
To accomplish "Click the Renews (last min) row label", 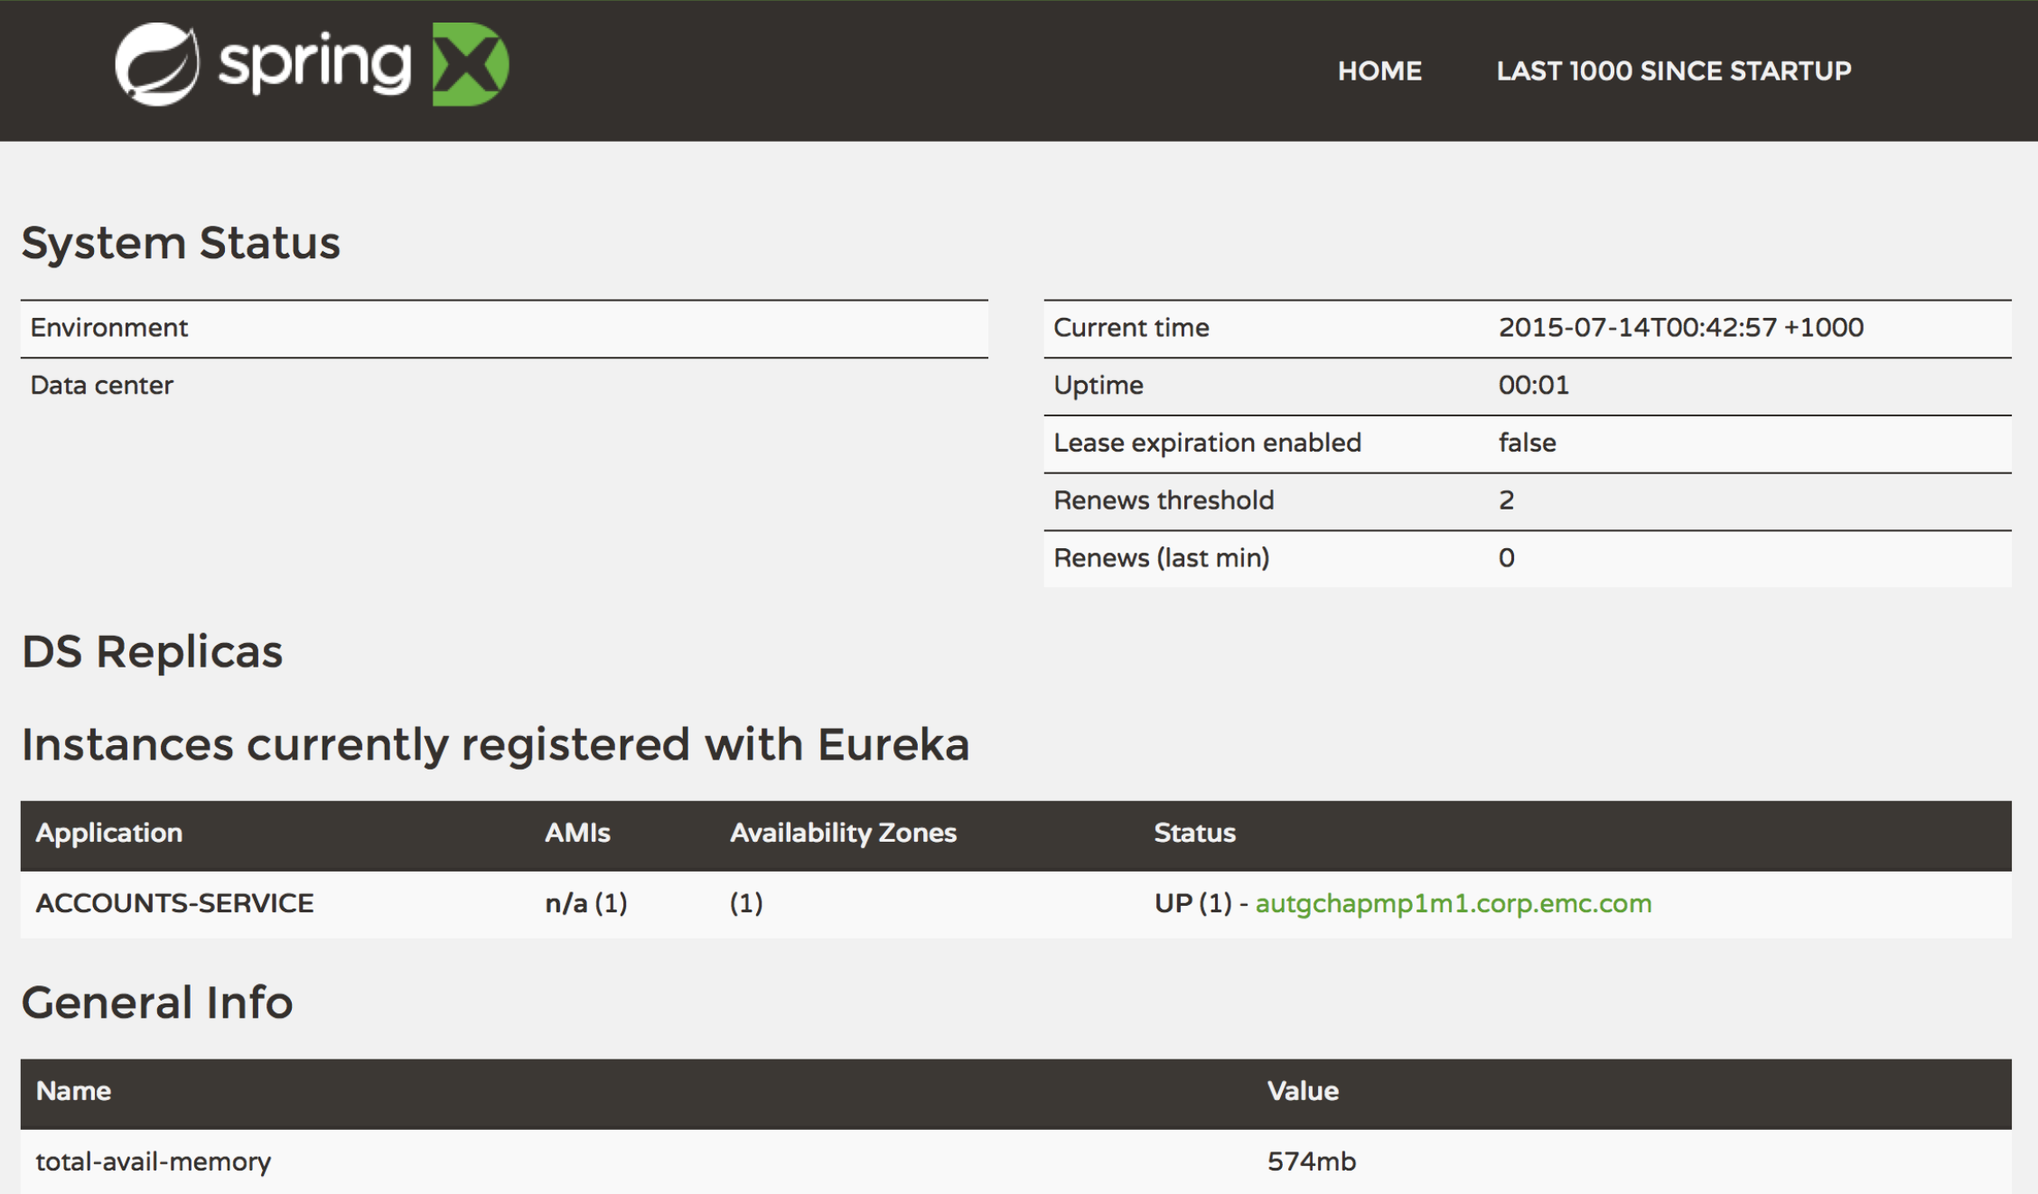I will (x=1161, y=559).
